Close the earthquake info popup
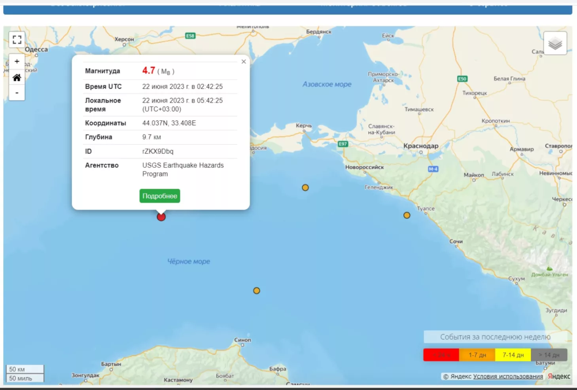This screenshot has width=577, height=390. pyautogui.click(x=244, y=62)
